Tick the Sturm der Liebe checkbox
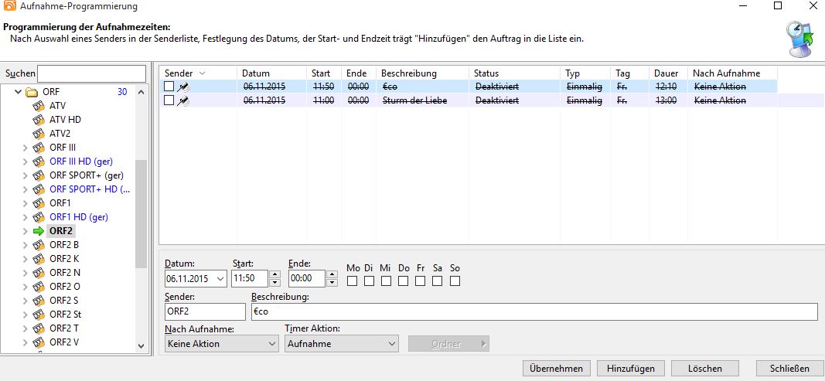 169,100
